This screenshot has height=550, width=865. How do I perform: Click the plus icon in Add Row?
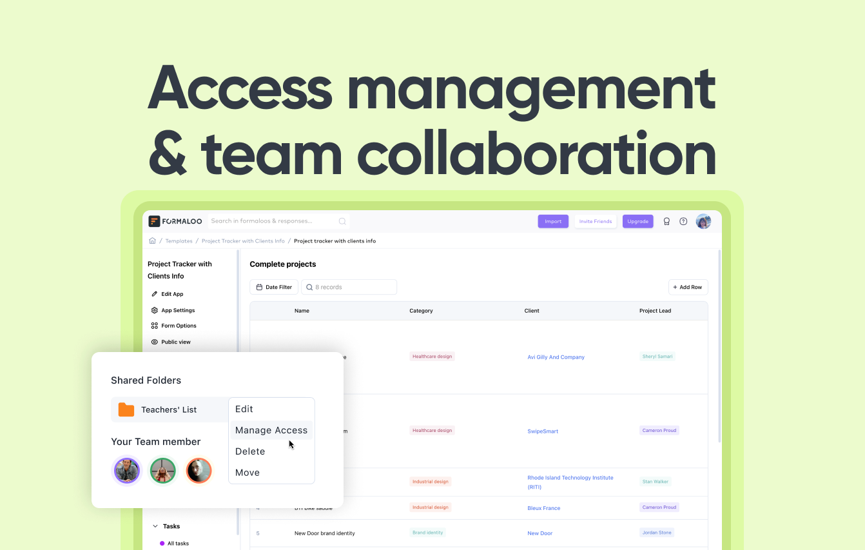[675, 287]
